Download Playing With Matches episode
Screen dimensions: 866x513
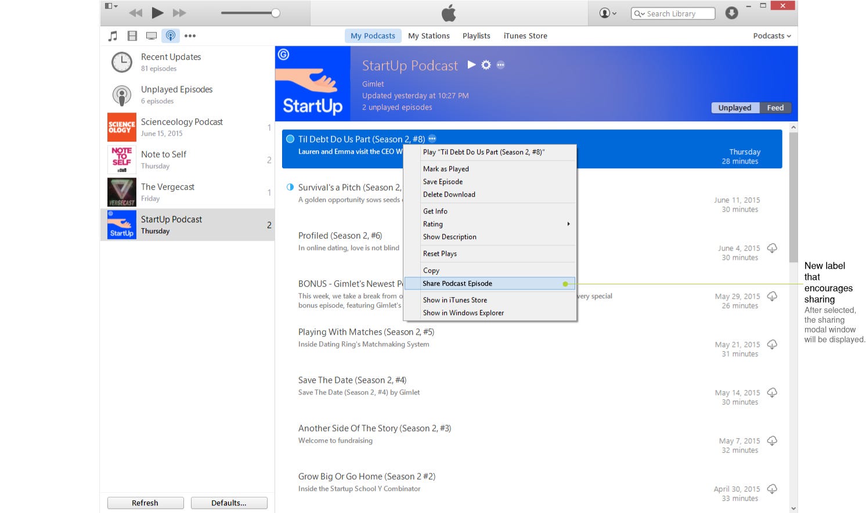[772, 345]
